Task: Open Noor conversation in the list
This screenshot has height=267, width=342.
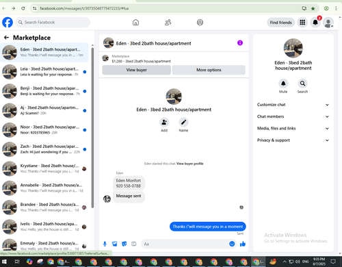Action: (x=44, y=130)
